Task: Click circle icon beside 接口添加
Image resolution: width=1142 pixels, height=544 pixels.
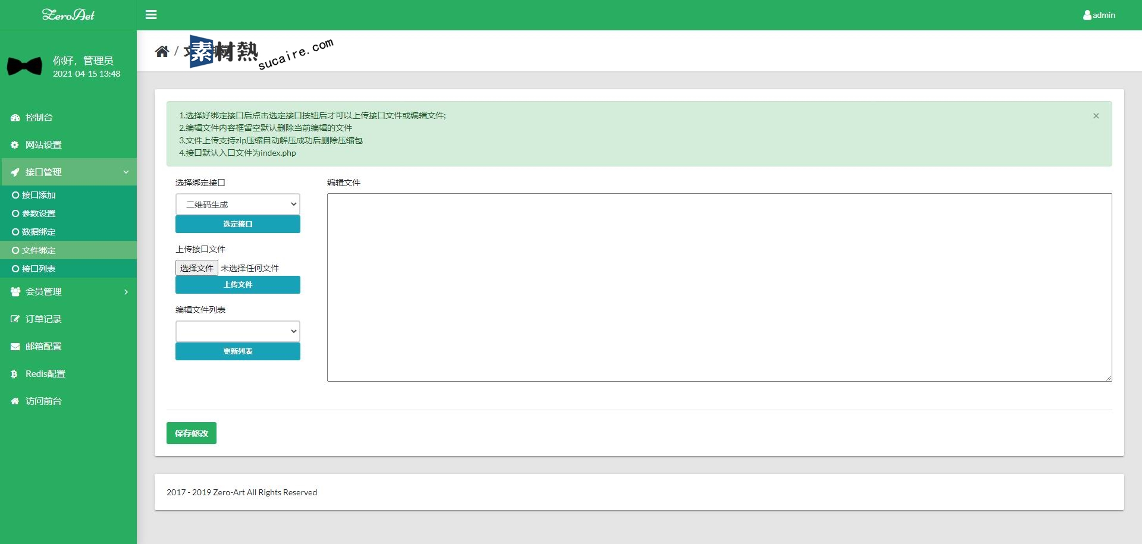Action: [x=15, y=195]
